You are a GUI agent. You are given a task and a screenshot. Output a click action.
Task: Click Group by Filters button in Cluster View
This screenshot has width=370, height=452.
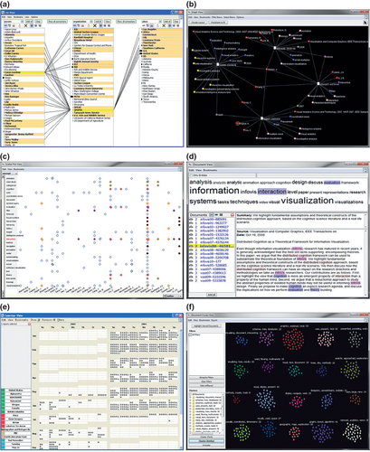[206, 378]
